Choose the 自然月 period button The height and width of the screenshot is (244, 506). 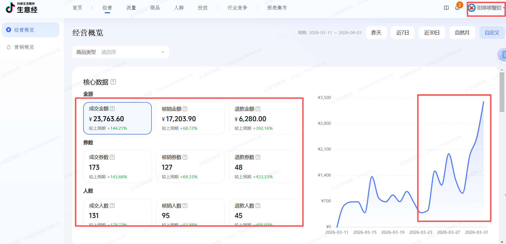tap(462, 33)
